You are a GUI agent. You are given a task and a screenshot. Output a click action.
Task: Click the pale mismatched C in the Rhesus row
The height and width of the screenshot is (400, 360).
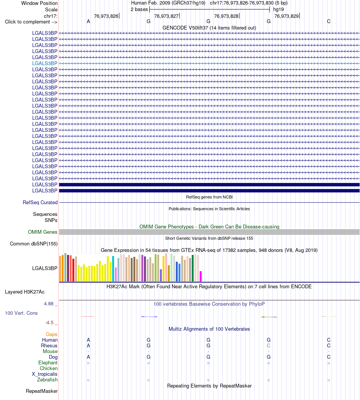coord(268,345)
